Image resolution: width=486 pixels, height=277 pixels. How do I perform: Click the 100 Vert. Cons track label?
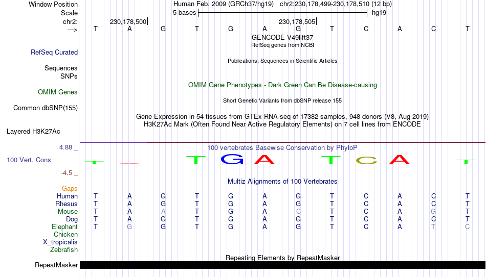(29, 160)
